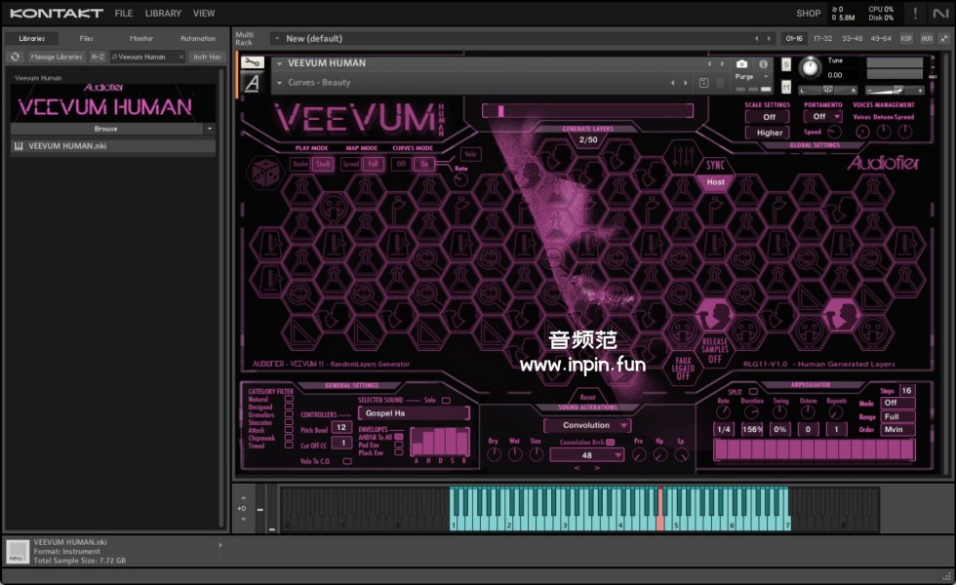Viewport: 956px width, 585px height.
Task: Click the Mute M button
Action: click(786, 87)
